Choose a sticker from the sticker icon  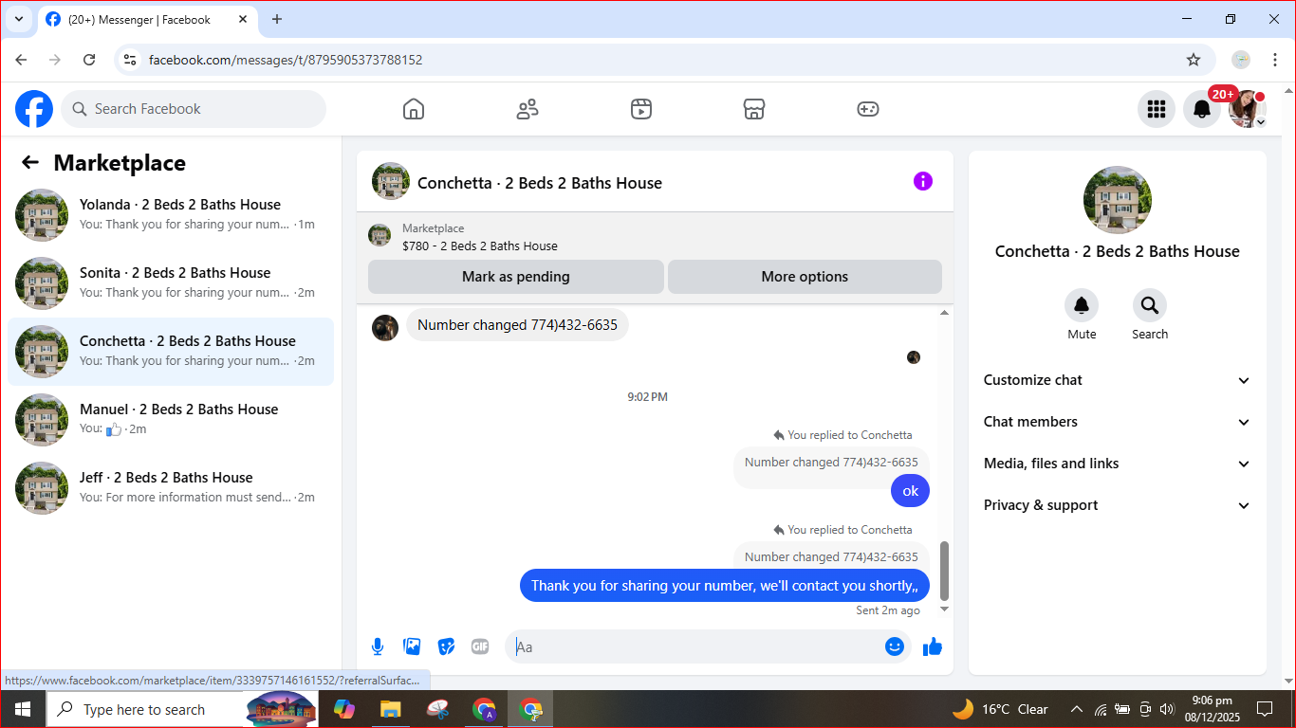[446, 646]
